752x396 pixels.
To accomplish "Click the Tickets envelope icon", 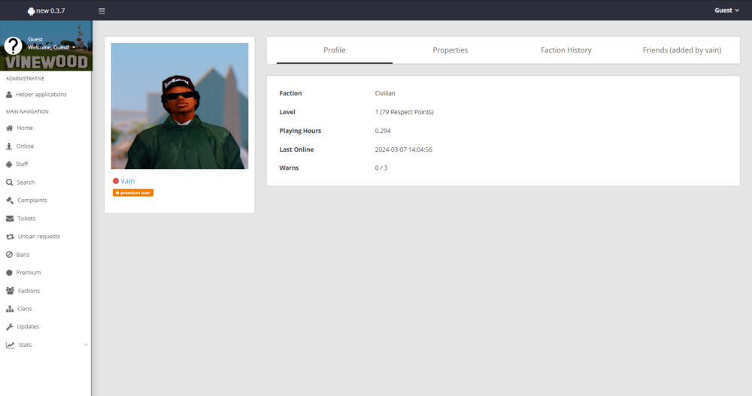I will (x=10, y=219).
